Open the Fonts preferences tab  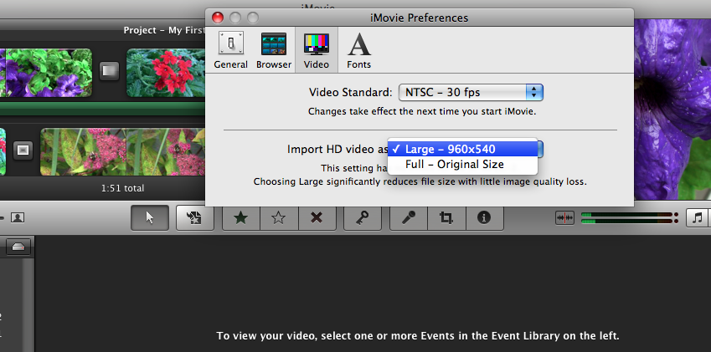pos(358,50)
